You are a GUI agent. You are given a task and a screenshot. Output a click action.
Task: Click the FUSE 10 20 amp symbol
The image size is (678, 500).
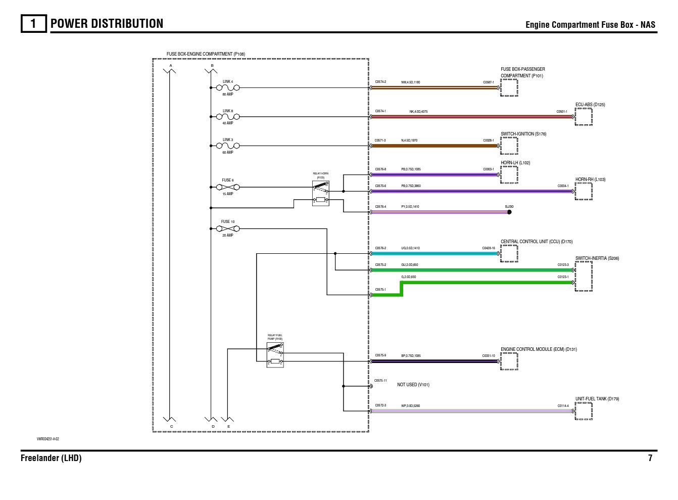pos(228,229)
